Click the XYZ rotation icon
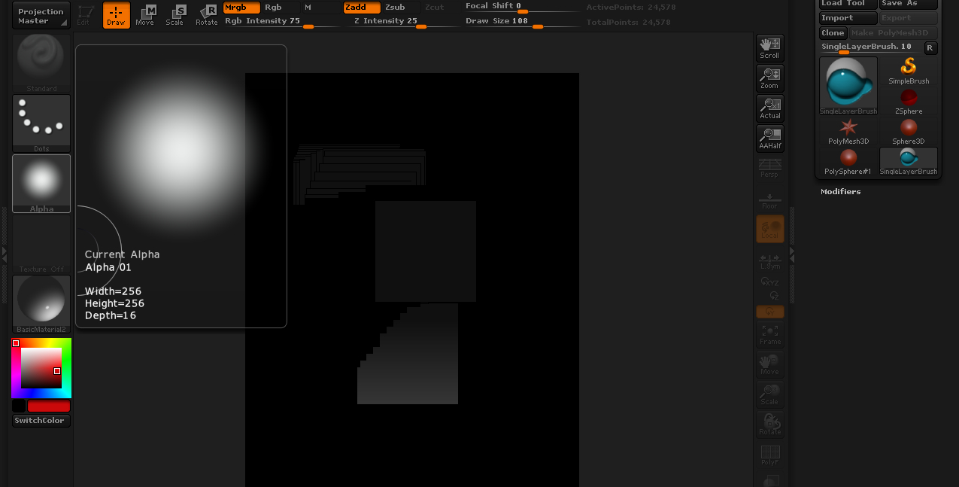959x487 pixels. 769,282
